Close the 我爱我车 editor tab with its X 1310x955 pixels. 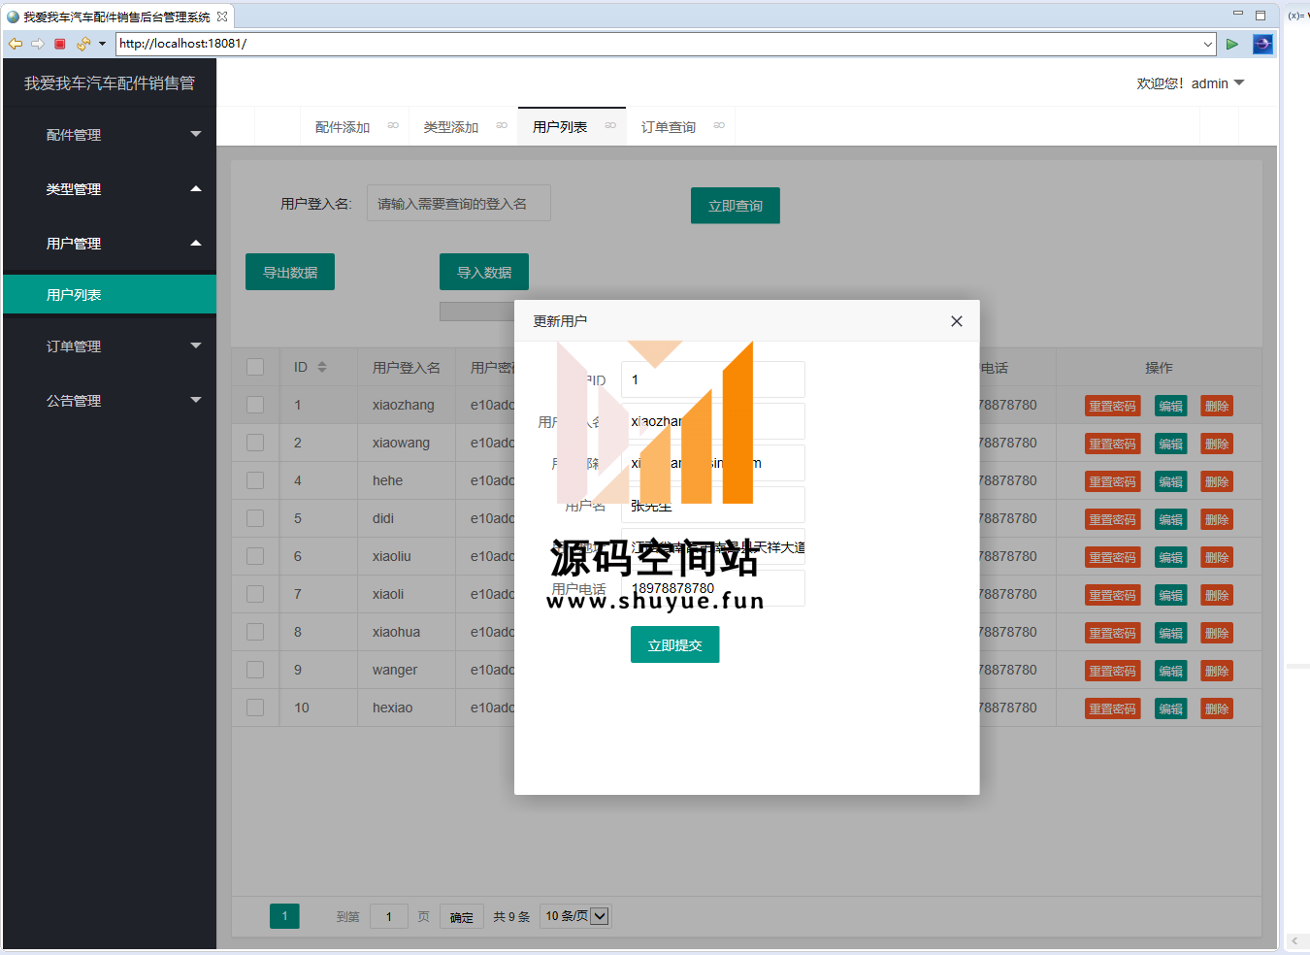222,16
